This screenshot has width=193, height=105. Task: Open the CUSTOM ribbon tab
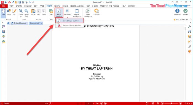(132, 6)
